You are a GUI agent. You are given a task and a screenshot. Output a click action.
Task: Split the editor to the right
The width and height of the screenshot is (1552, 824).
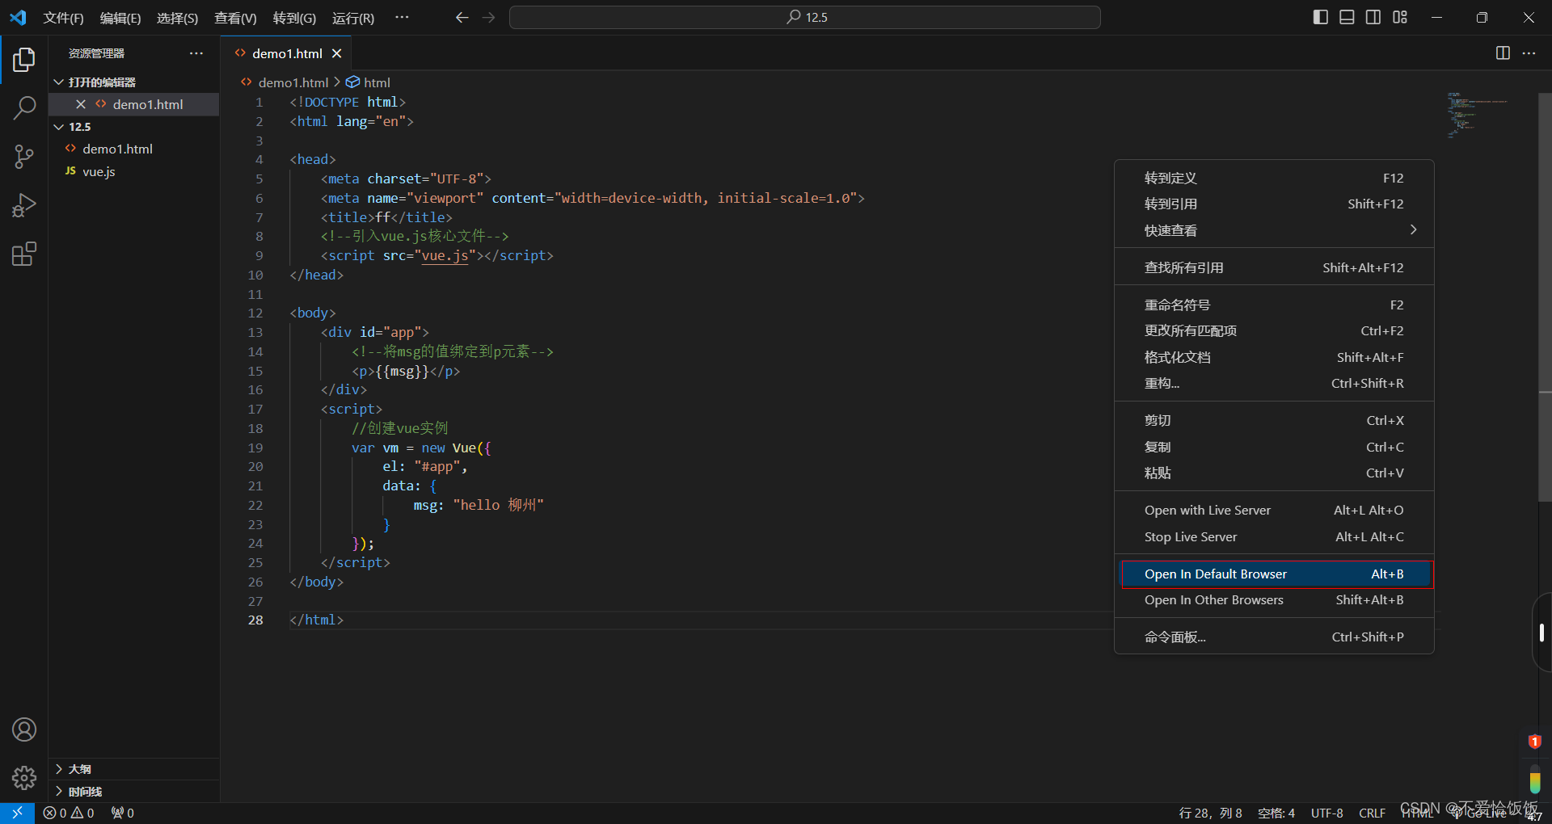coord(1503,53)
